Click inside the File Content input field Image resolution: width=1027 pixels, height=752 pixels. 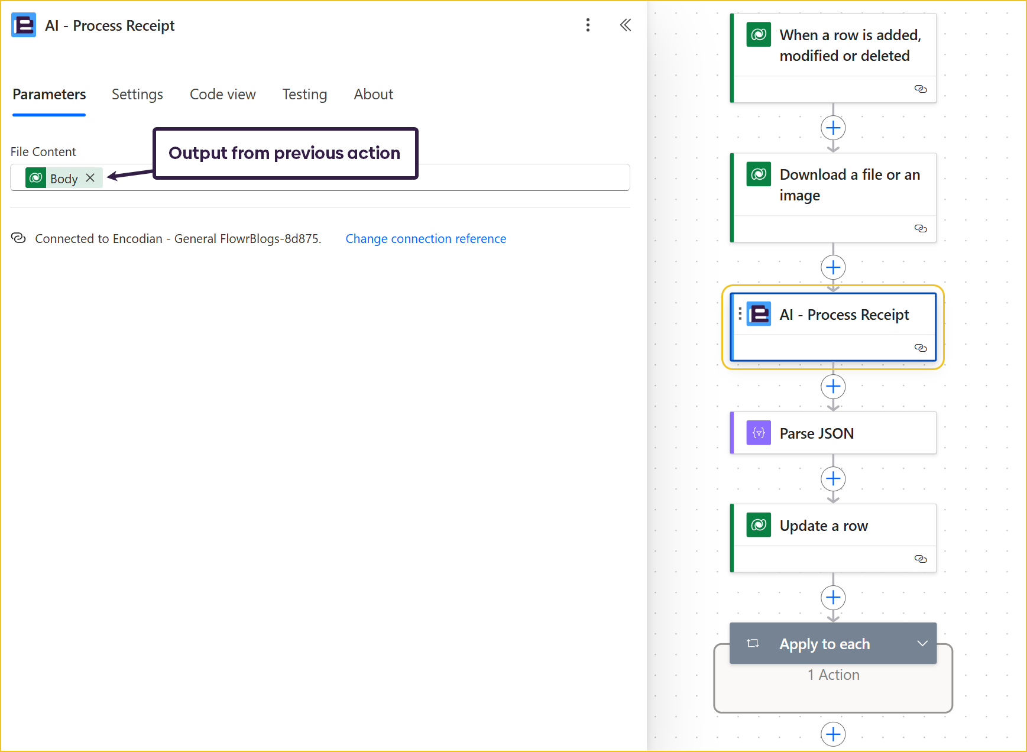(320, 177)
